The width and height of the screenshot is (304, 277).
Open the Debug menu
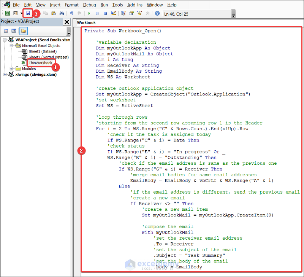pyautogui.click(x=89, y=5)
